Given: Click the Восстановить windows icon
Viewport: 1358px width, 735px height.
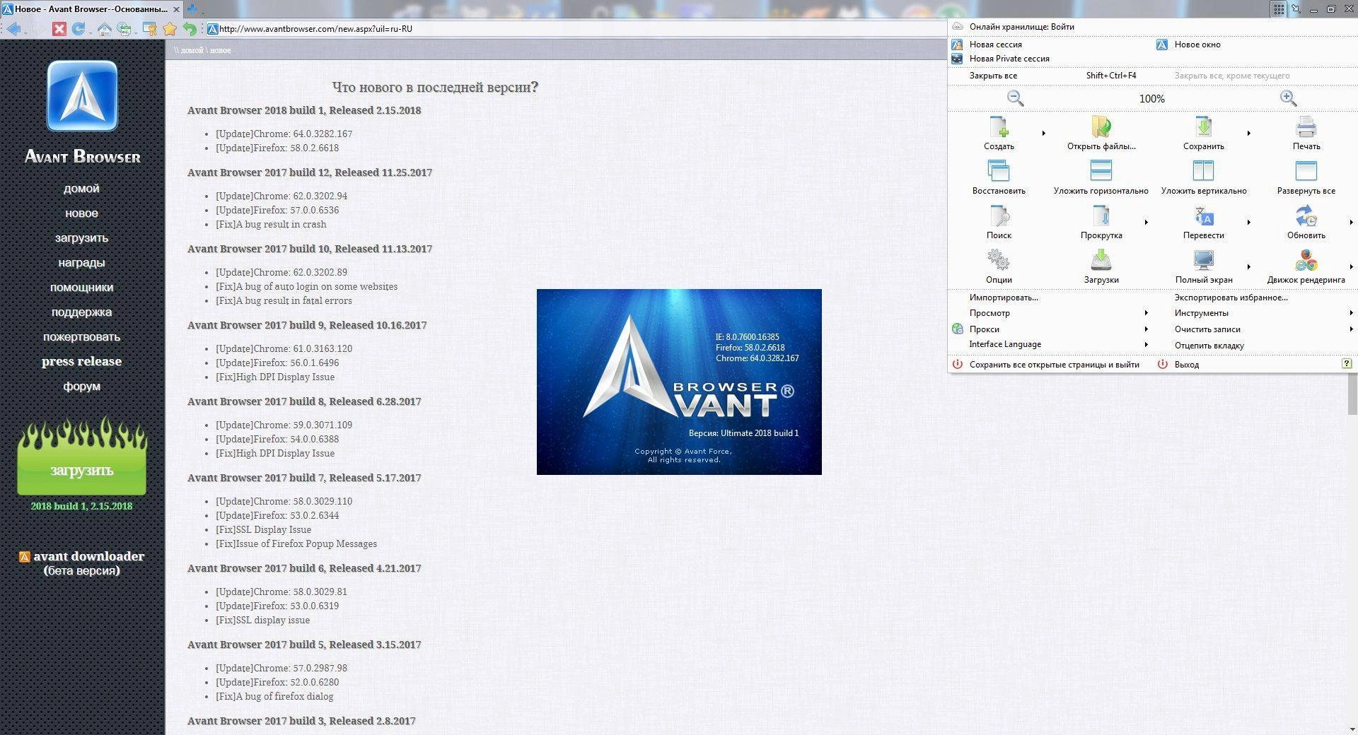Looking at the screenshot, I should click(x=999, y=171).
